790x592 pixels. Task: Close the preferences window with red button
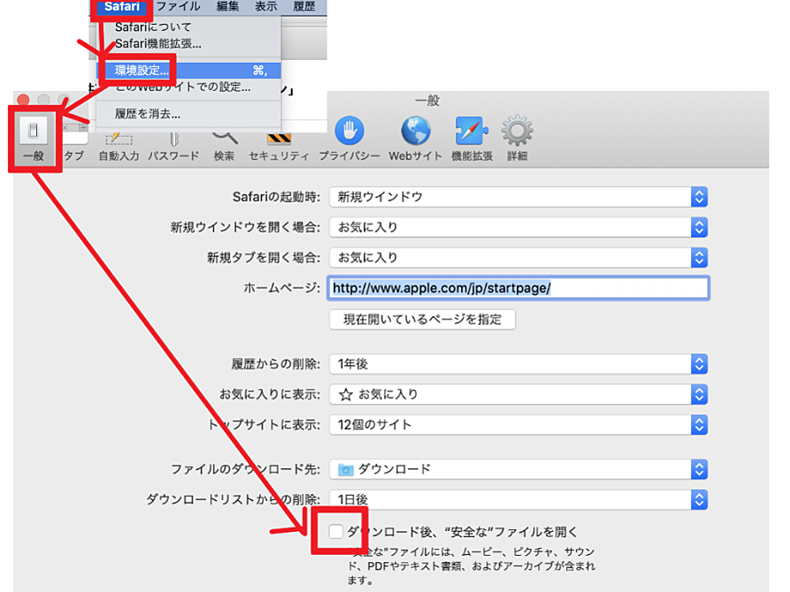pos(23,99)
